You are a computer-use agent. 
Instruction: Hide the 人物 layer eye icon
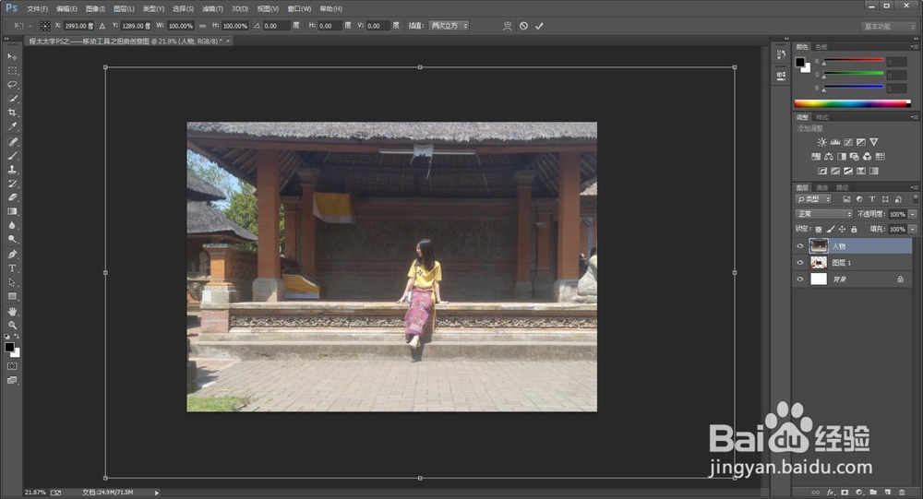799,246
